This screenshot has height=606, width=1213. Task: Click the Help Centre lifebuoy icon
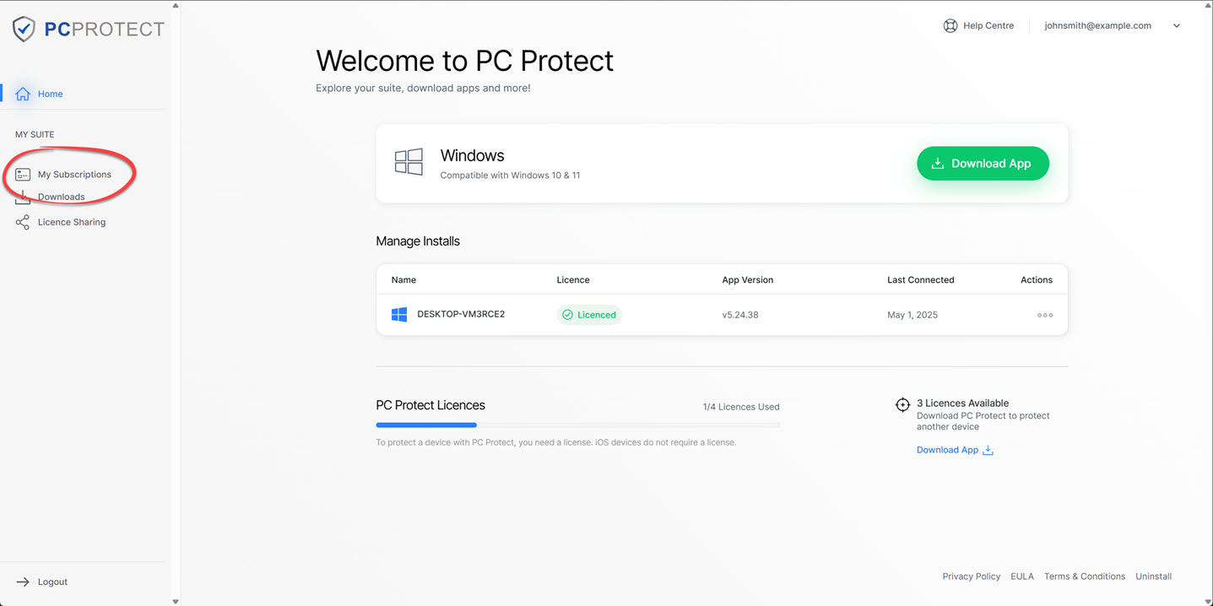(x=950, y=26)
